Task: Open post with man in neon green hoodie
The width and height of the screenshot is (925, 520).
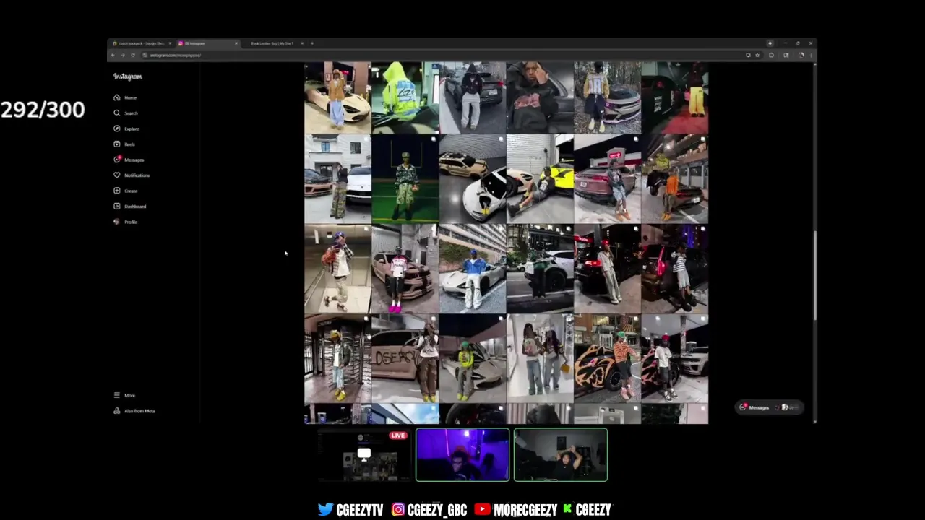Action: [x=405, y=97]
